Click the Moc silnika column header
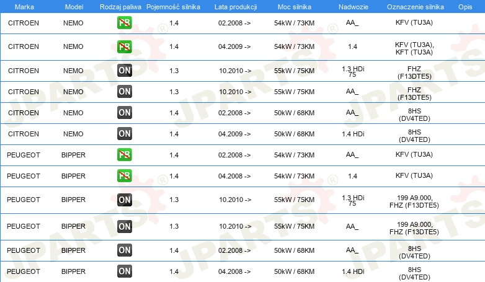The image size is (485, 282). coord(295,7)
